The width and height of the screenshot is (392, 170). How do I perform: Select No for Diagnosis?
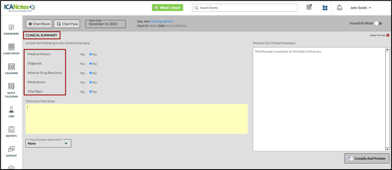tap(91, 64)
